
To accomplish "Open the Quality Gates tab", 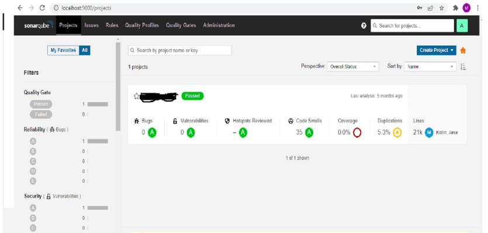I will coord(181,26).
